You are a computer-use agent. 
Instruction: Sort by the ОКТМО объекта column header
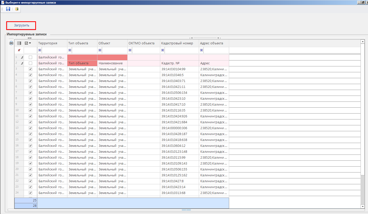(x=144, y=43)
